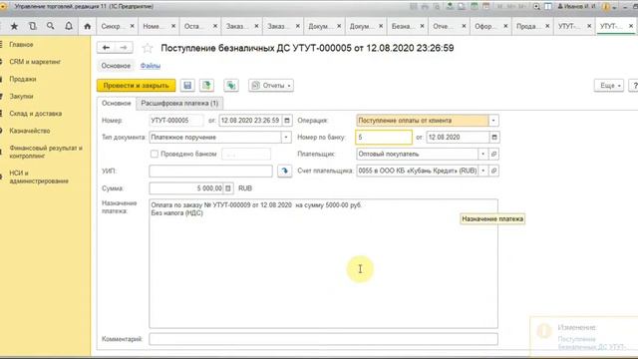Add the document to favorites with the star
Viewport: 638px width, 359px height.
[x=148, y=49]
